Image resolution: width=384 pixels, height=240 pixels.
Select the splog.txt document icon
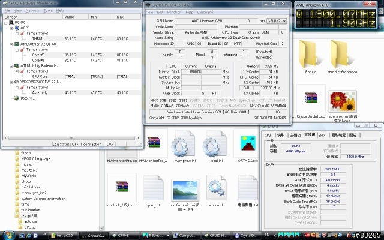(x=154, y=188)
